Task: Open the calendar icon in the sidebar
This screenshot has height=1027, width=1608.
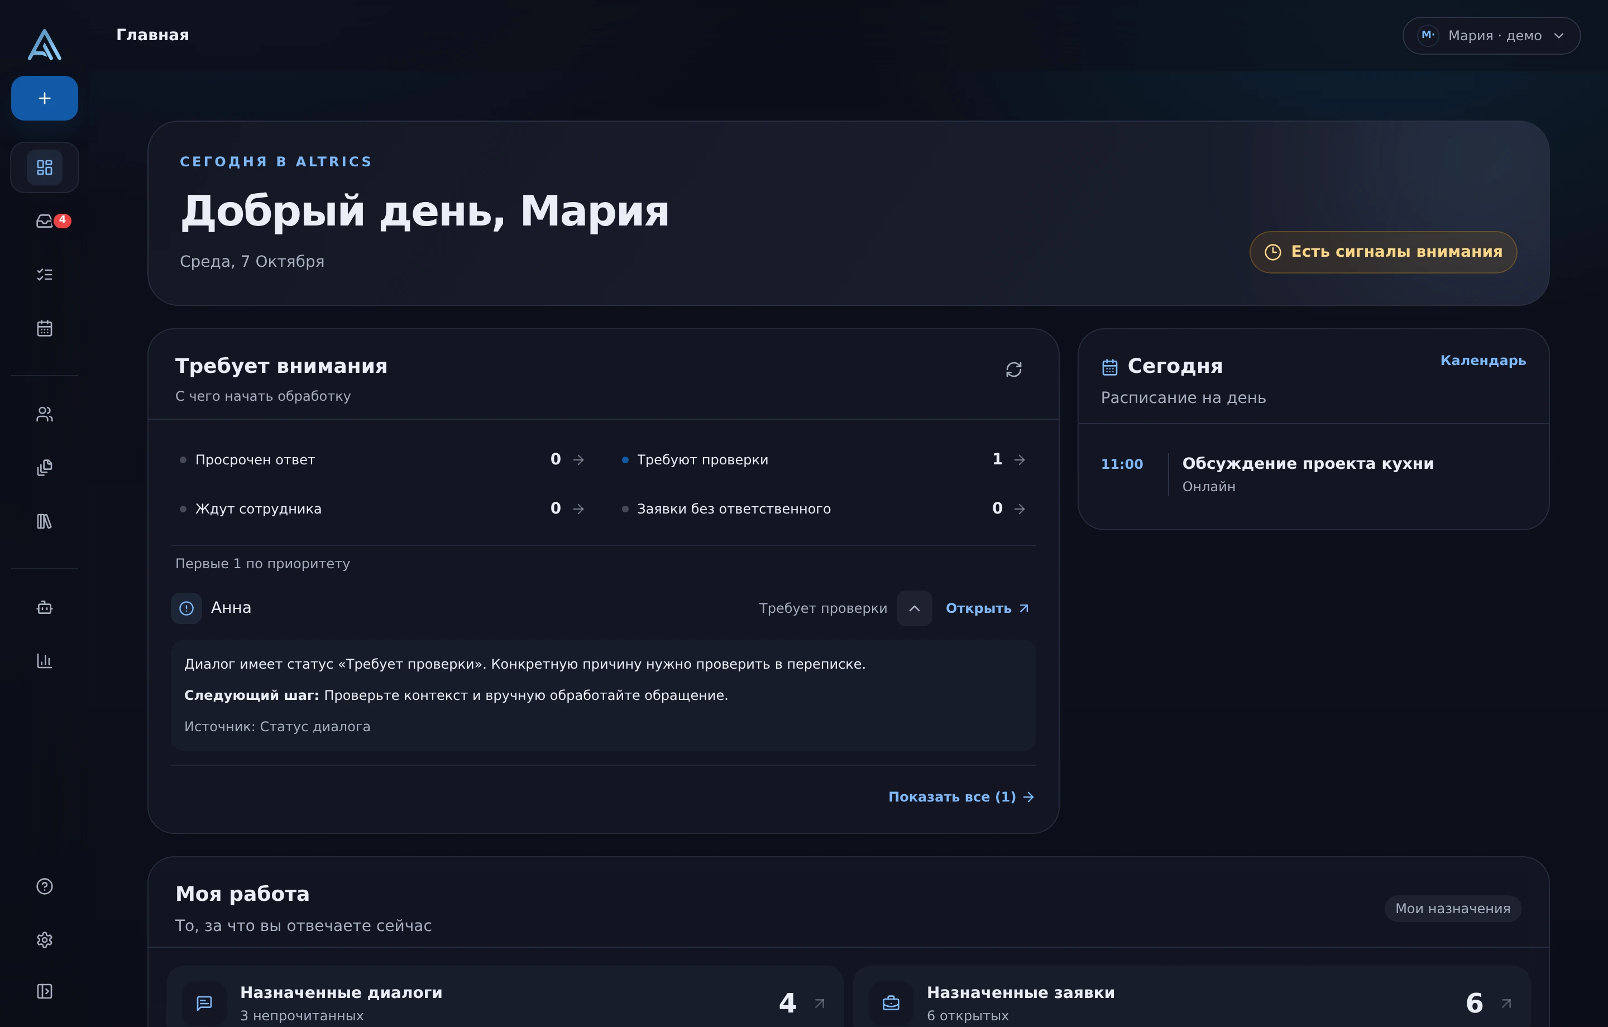Action: pyautogui.click(x=44, y=328)
